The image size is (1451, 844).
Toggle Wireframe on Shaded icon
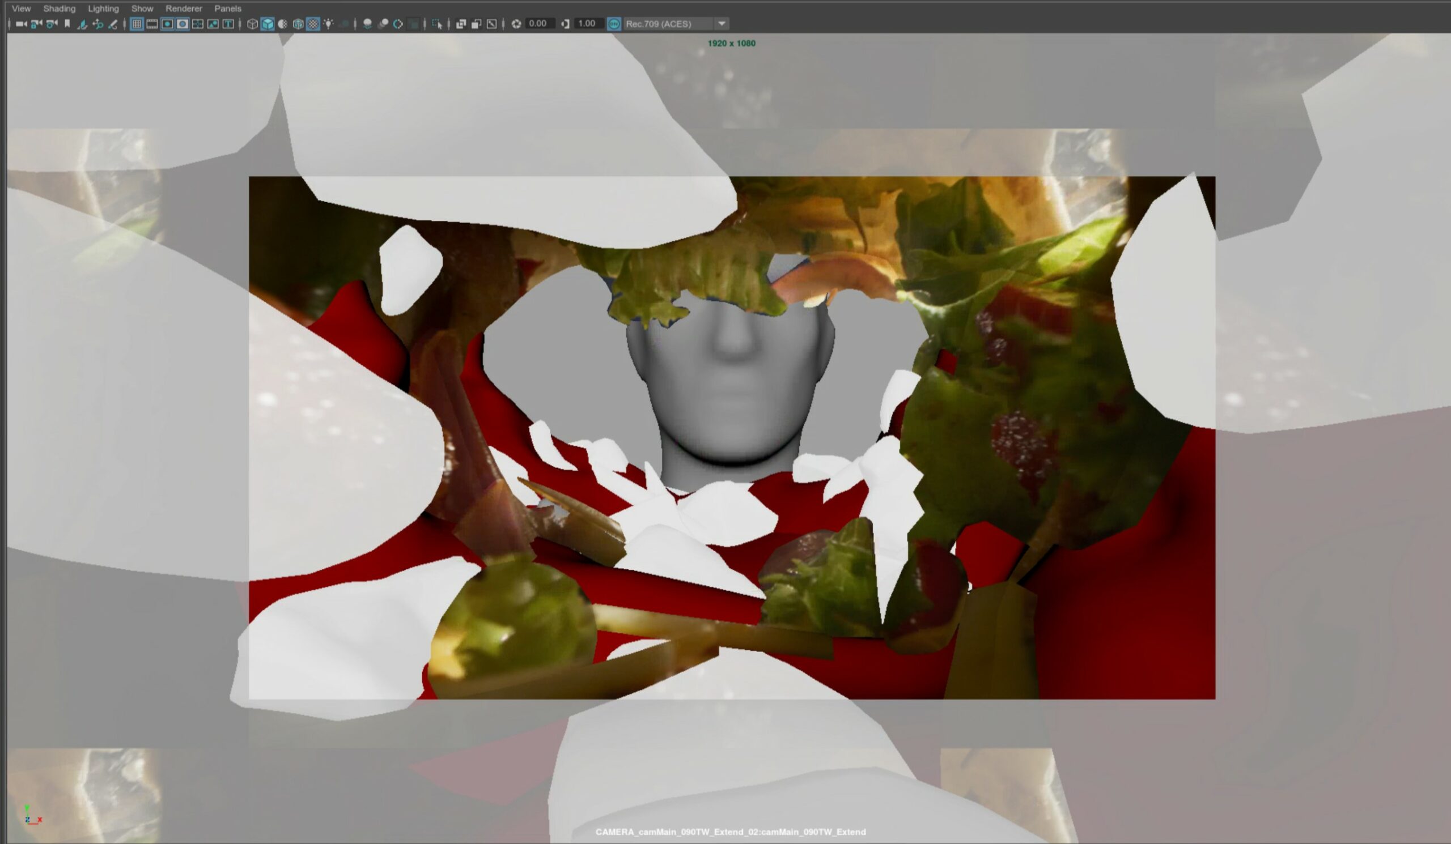point(298,24)
